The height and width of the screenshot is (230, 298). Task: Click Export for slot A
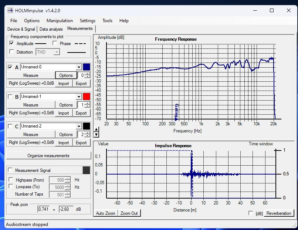click(x=81, y=84)
